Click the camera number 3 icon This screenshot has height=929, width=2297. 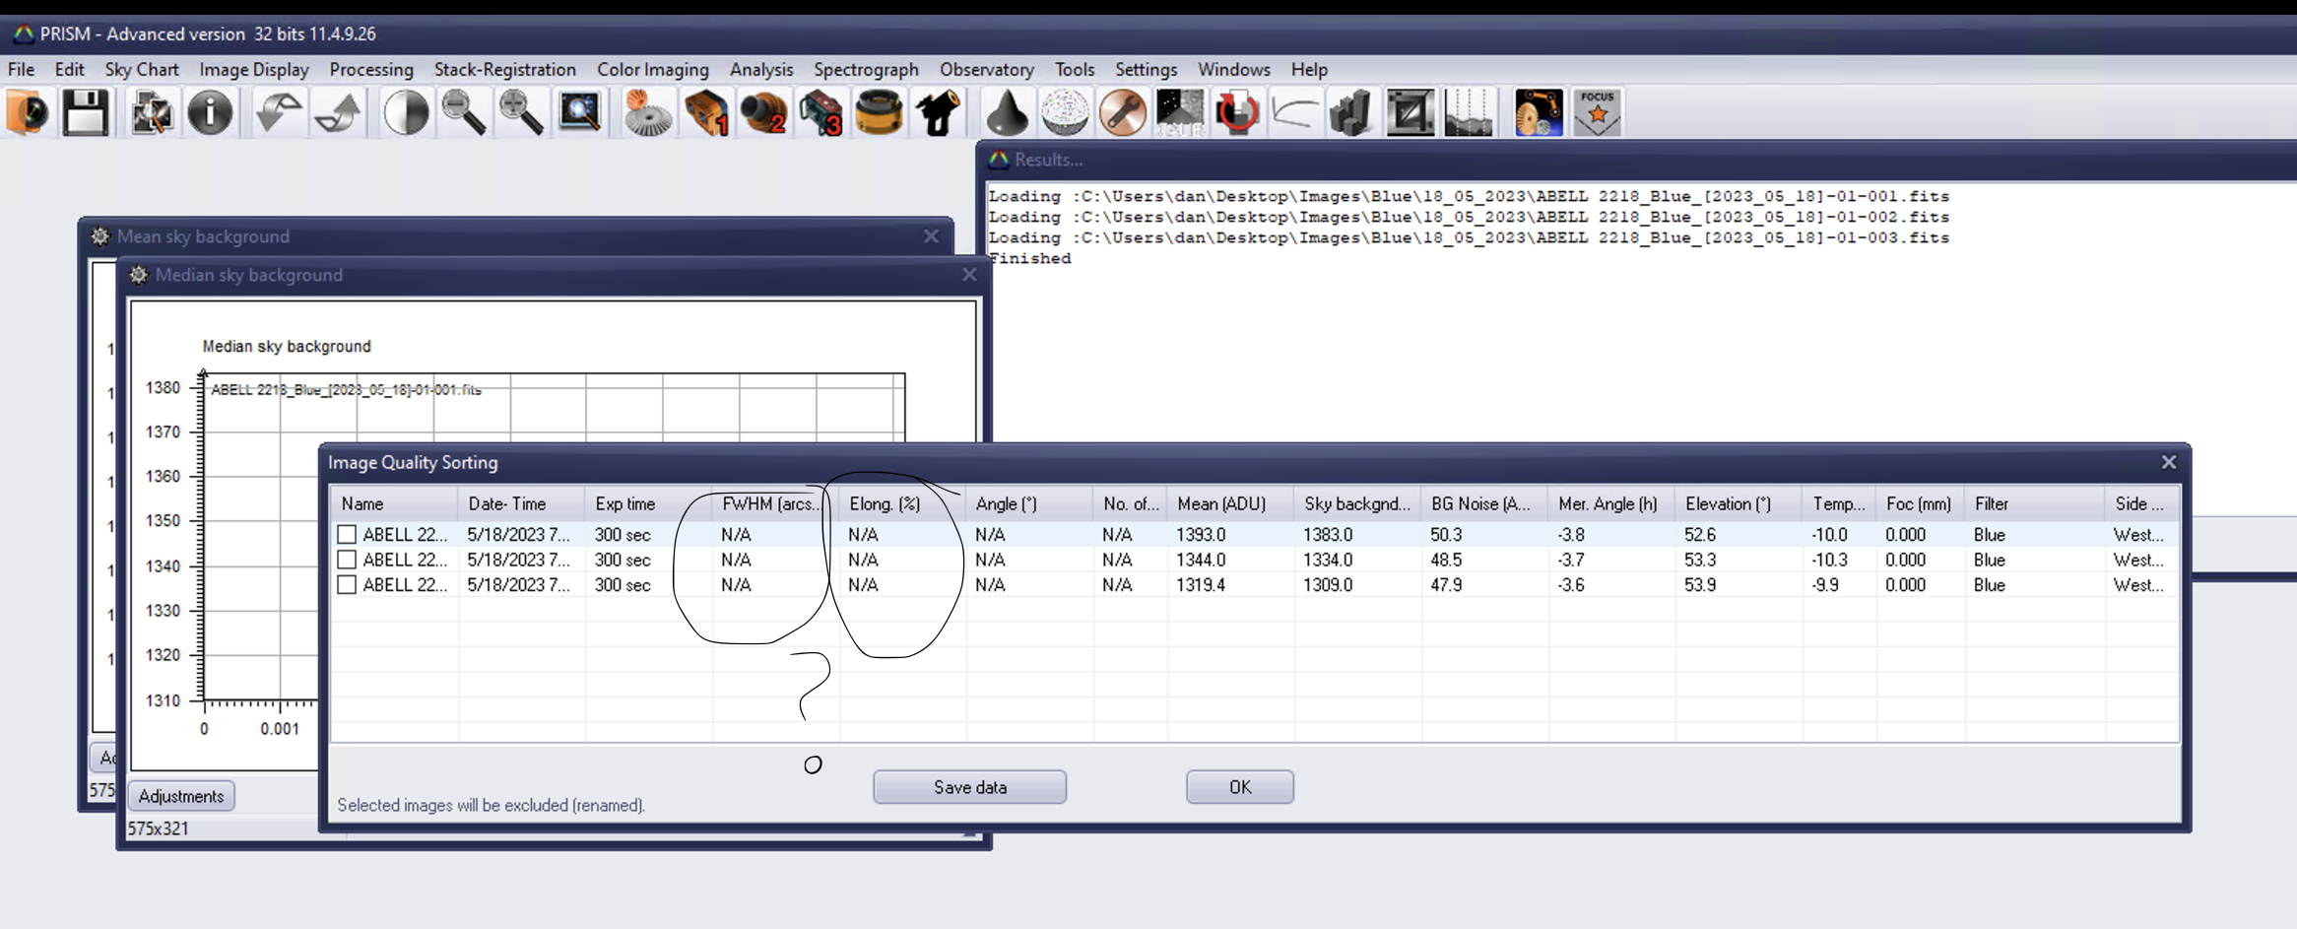click(x=820, y=113)
